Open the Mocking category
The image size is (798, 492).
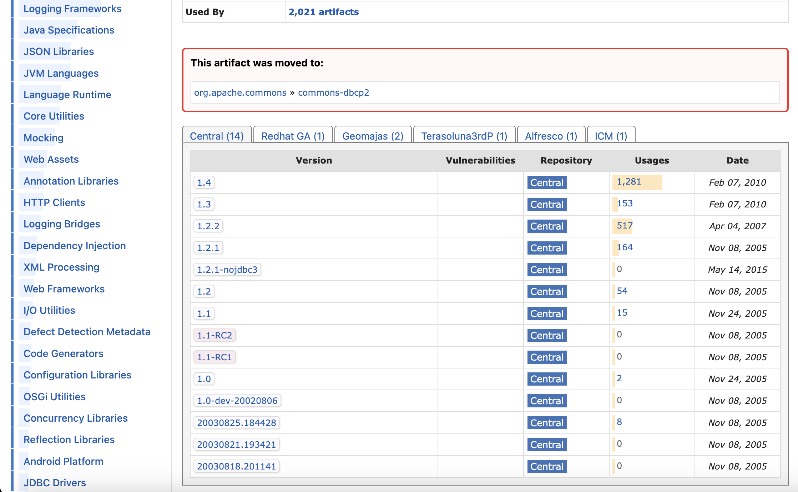pyautogui.click(x=44, y=137)
